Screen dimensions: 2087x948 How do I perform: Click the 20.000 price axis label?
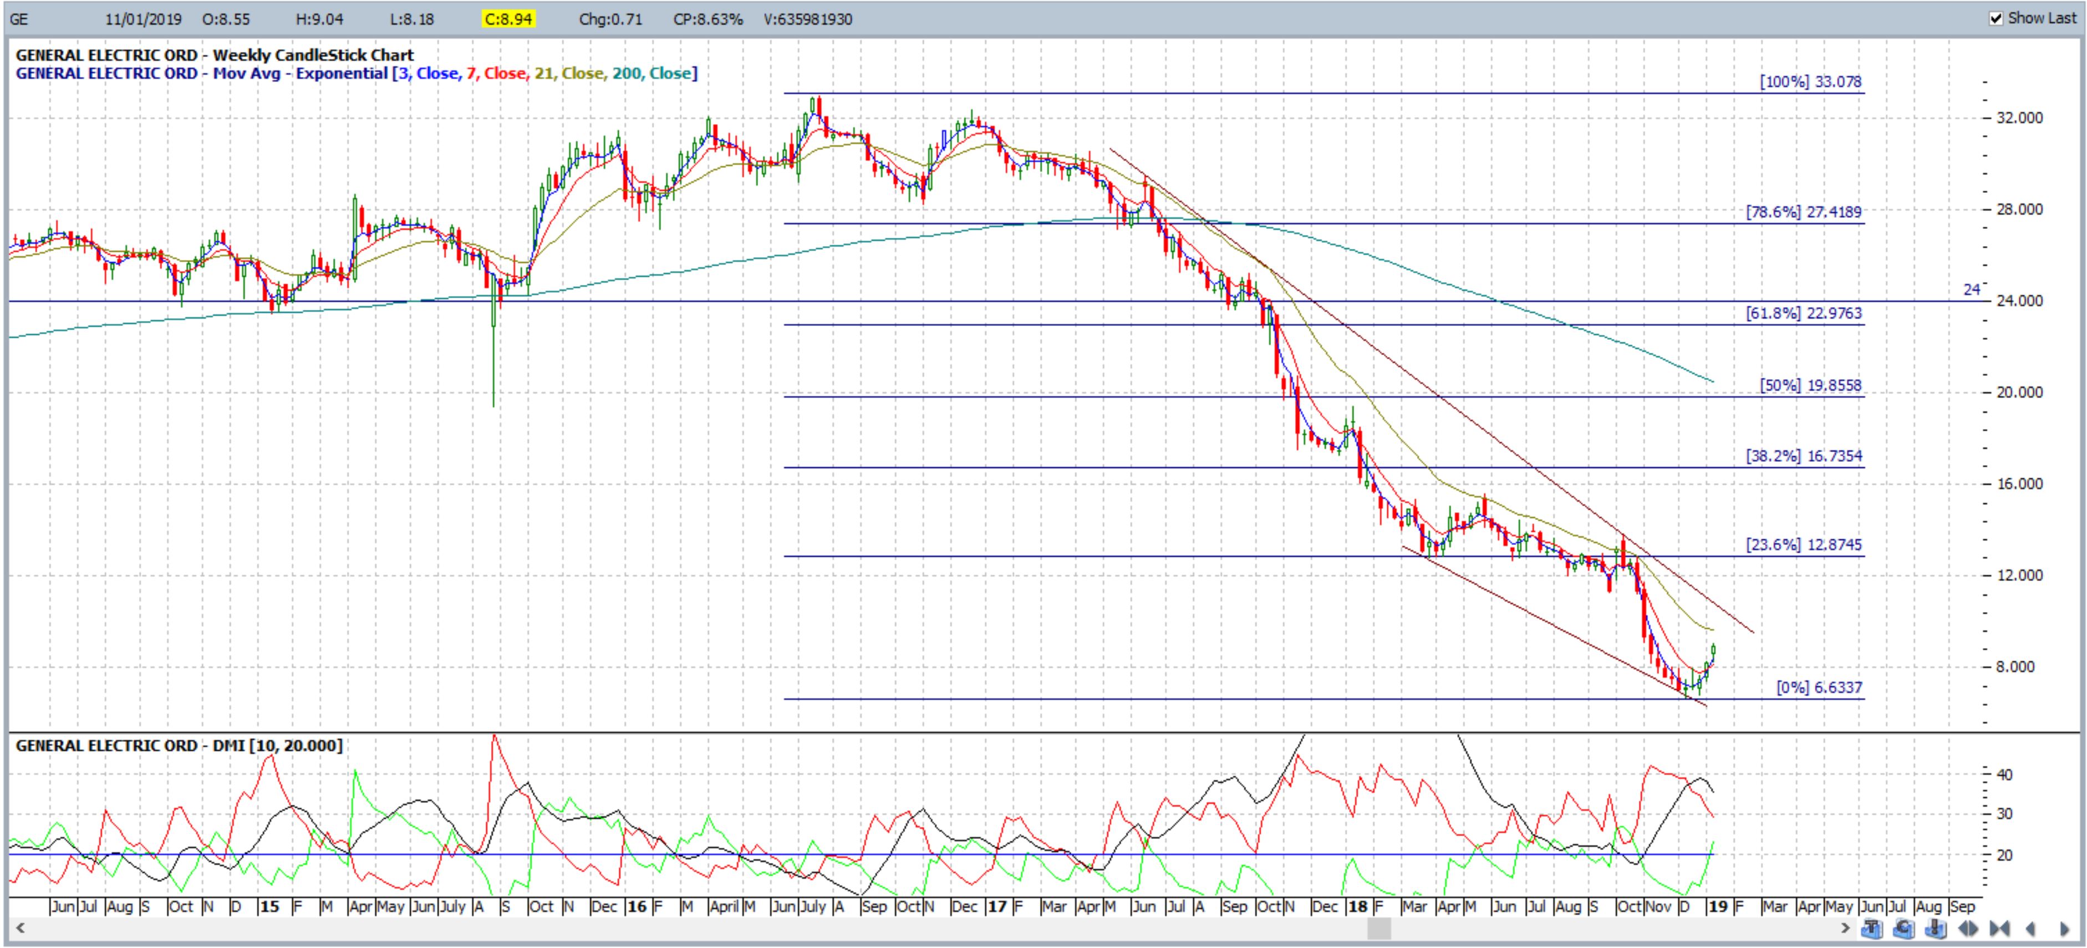[x=2020, y=393]
